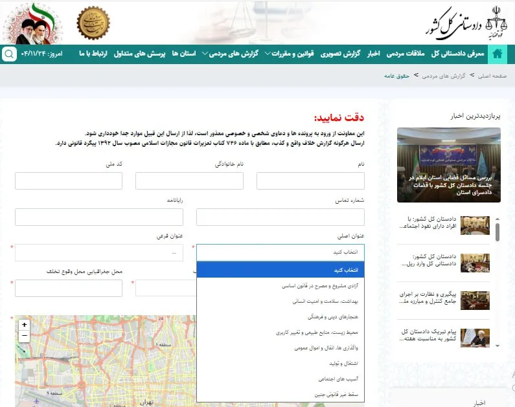This screenshot has width=515, height=407.
Task: Open the search magnifier icon
Action: 9,54
